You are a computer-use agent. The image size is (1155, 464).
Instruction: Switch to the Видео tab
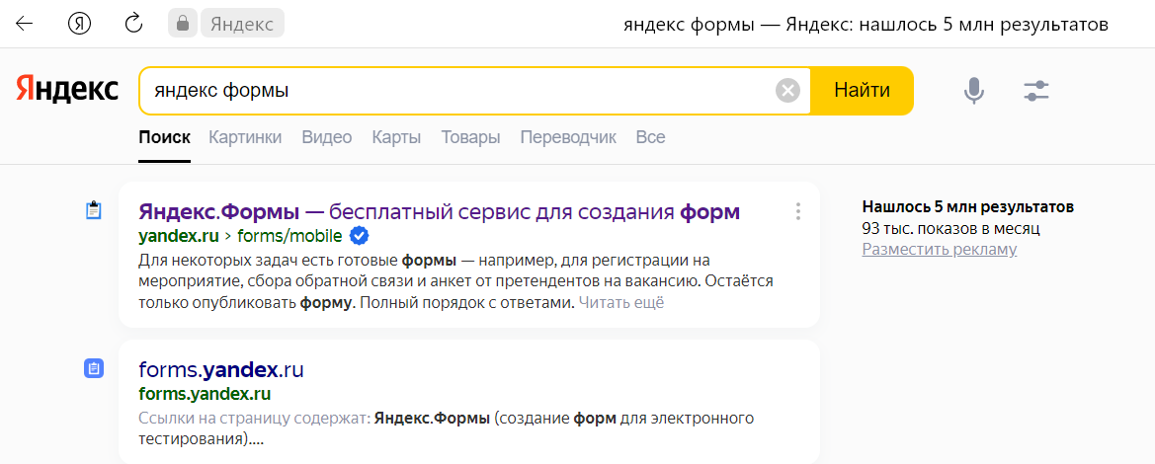327,137
